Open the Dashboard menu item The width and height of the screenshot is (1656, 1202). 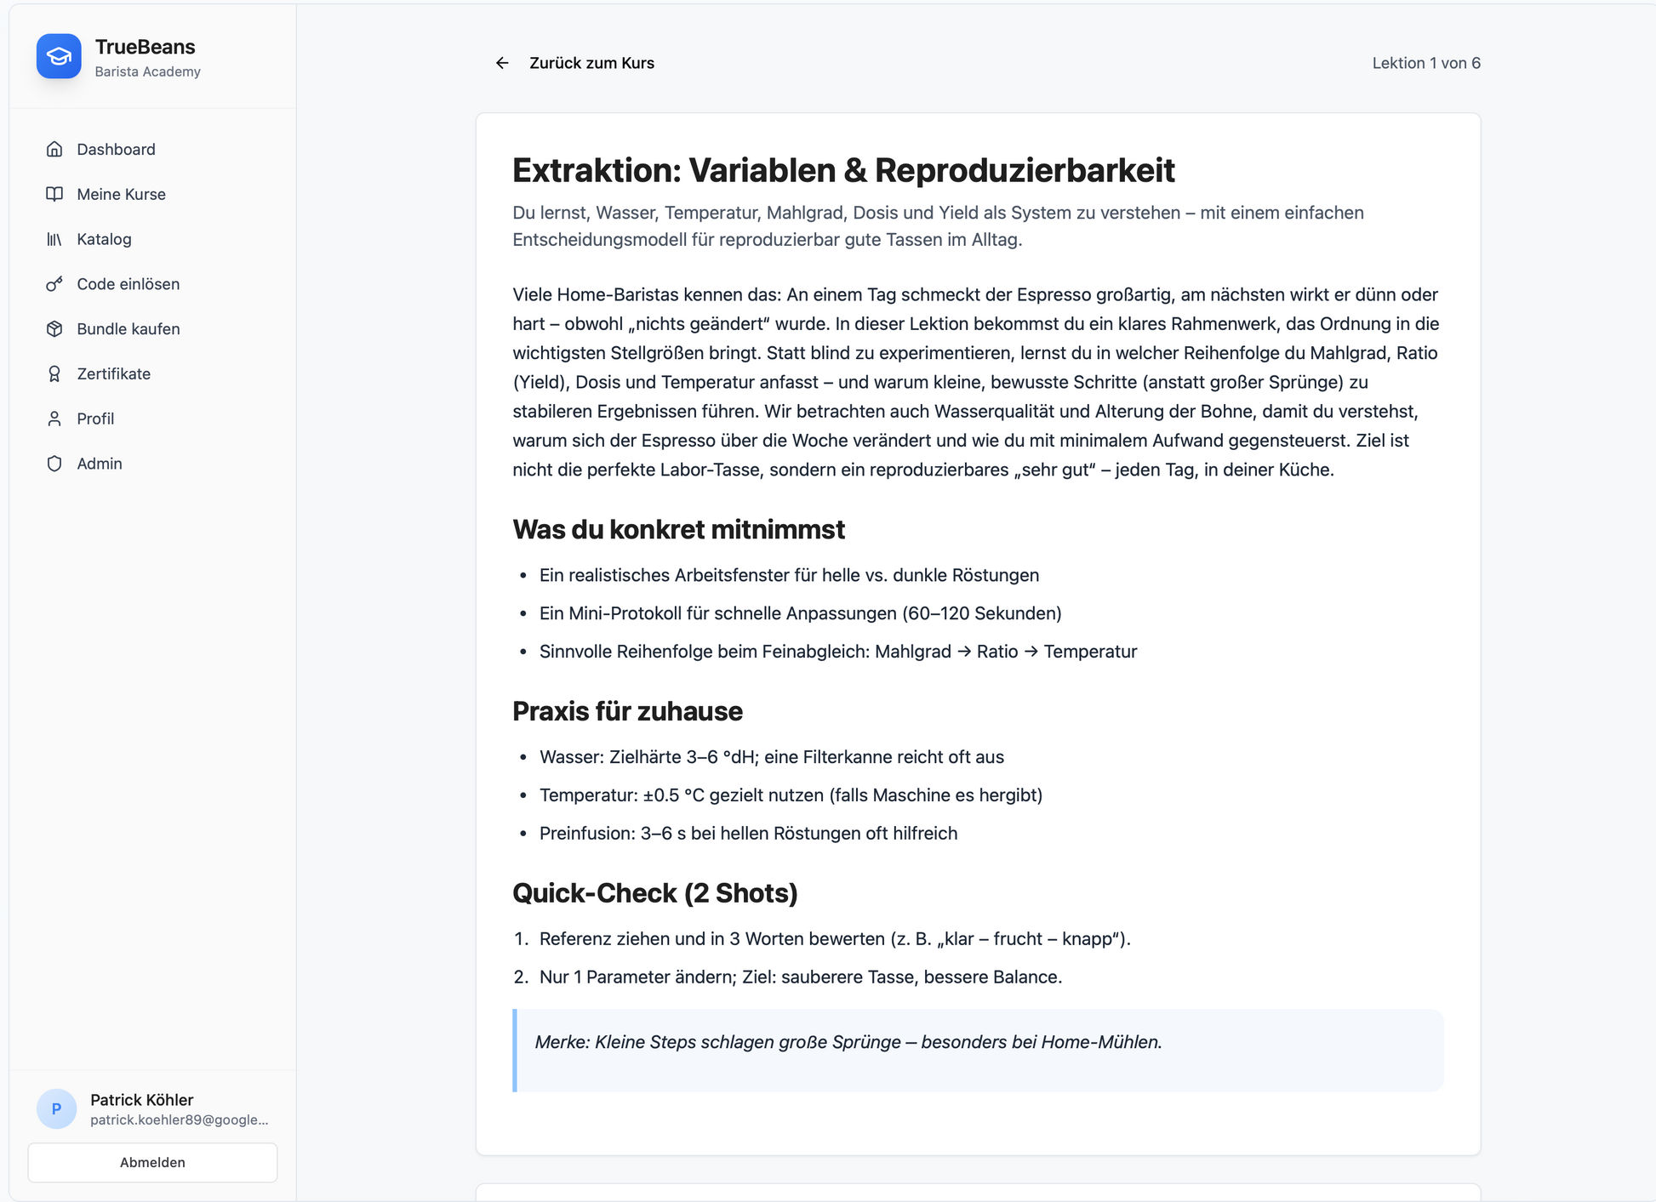click(116, 150)
